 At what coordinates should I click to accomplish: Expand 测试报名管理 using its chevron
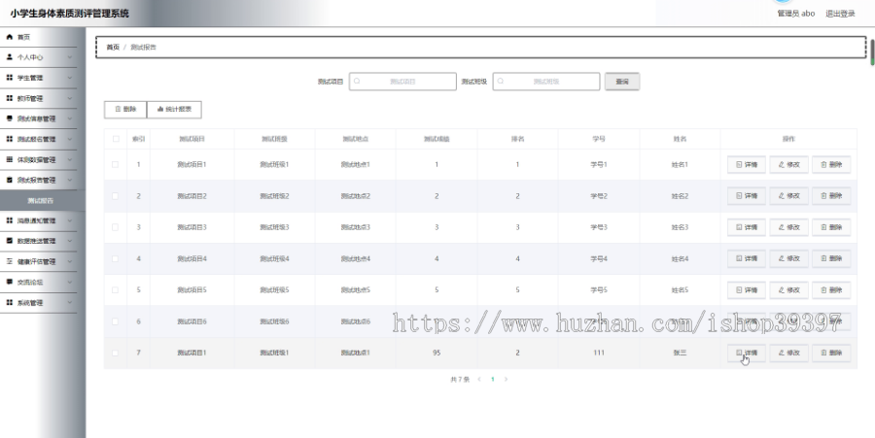[70, 139]
